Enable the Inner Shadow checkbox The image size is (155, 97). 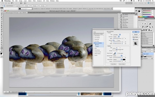[x=94, y=38]
